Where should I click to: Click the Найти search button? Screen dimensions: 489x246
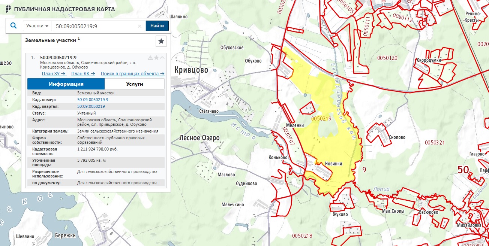pos(157,26)
